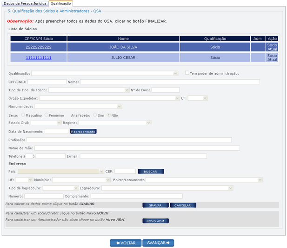Click the GRAVAR button
287x248 pixels.
[x=155, y=205]
